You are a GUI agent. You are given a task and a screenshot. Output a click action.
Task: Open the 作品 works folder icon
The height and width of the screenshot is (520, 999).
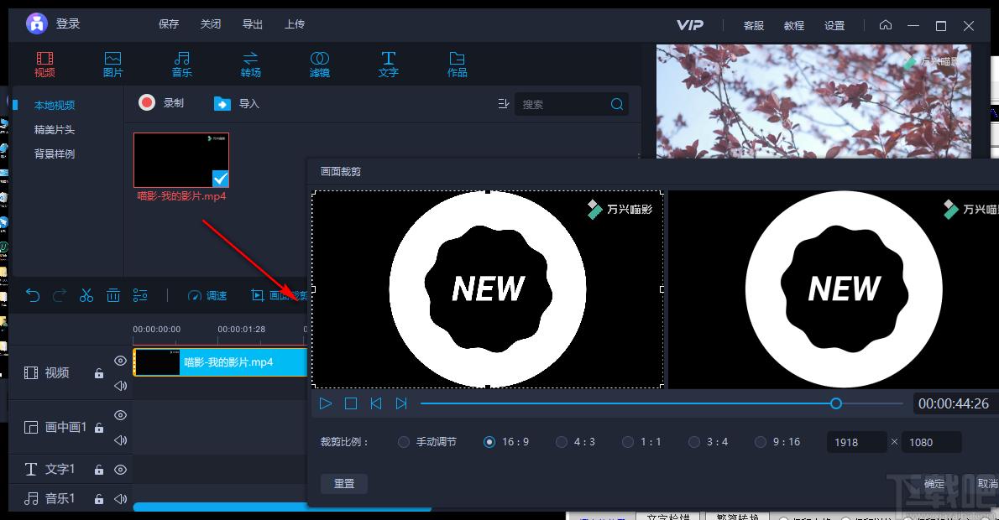pyautogui.click(x=457, y=59)
